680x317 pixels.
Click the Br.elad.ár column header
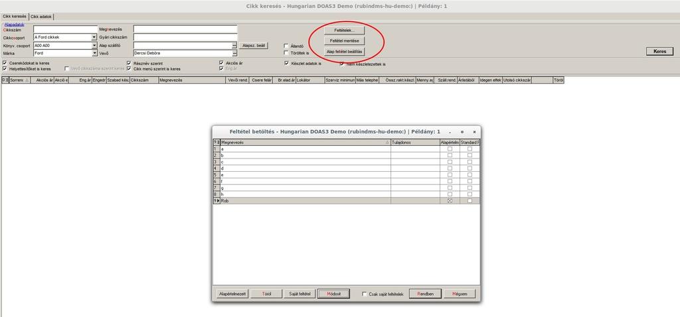[x=284, y=80]
